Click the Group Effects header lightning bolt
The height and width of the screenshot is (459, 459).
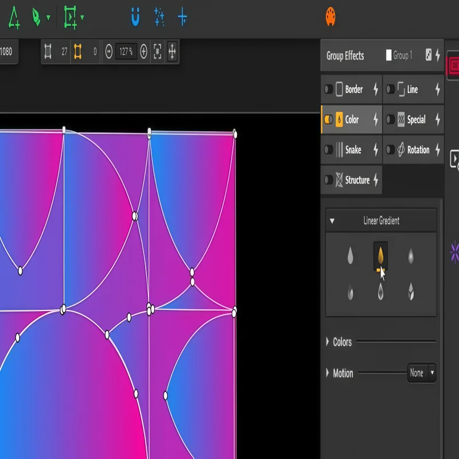[x=438, y=55]
